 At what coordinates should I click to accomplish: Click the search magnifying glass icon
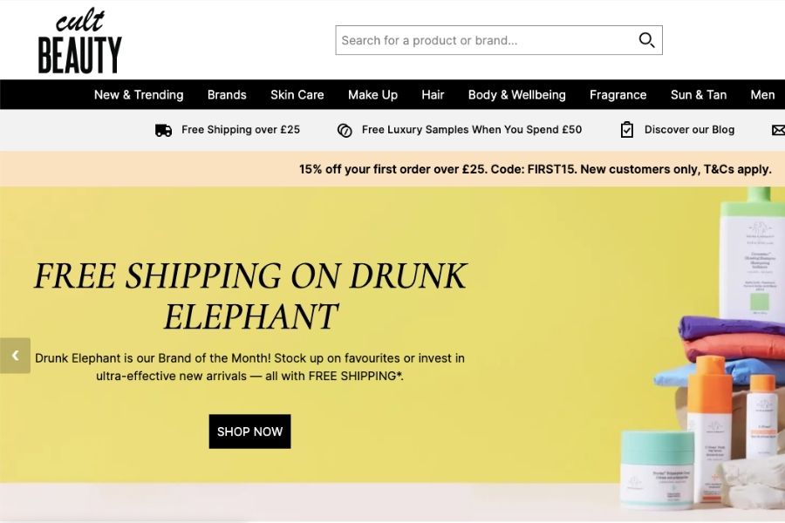[x=645, y=40]
